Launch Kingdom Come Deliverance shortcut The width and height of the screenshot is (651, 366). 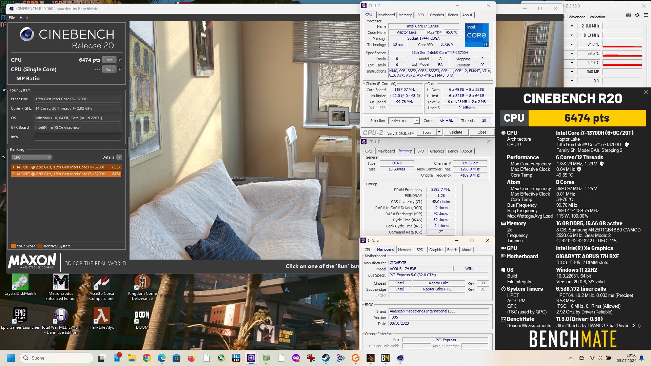click(x=142, y=287)
